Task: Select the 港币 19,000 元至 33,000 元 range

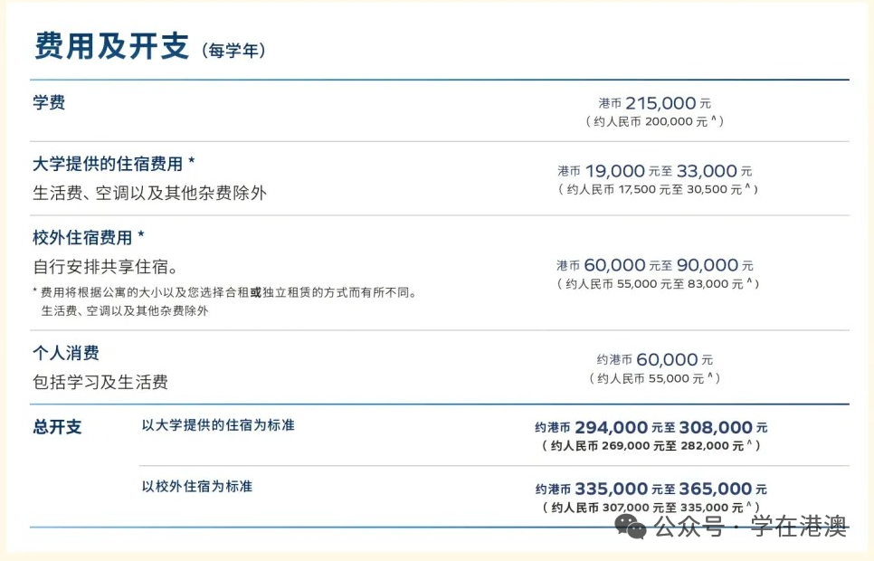Action: 654,170
